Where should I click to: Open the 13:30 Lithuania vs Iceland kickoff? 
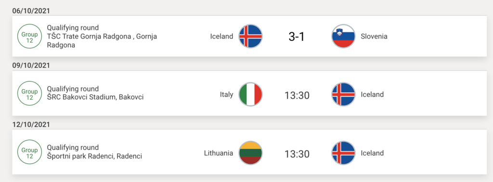tap(297, 154)
